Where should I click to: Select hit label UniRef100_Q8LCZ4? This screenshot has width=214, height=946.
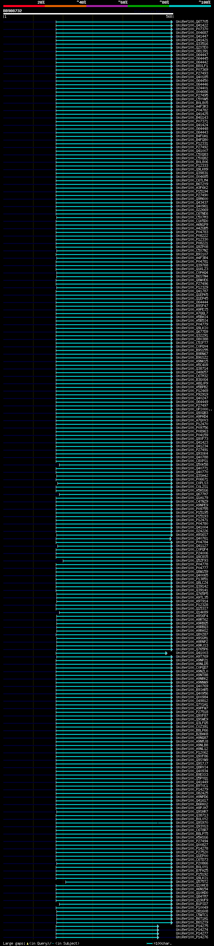tap(192, 583)
